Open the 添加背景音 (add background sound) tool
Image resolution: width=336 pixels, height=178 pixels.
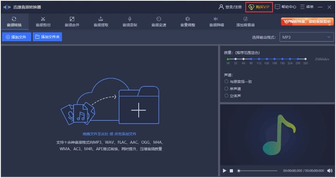[245, 22]
